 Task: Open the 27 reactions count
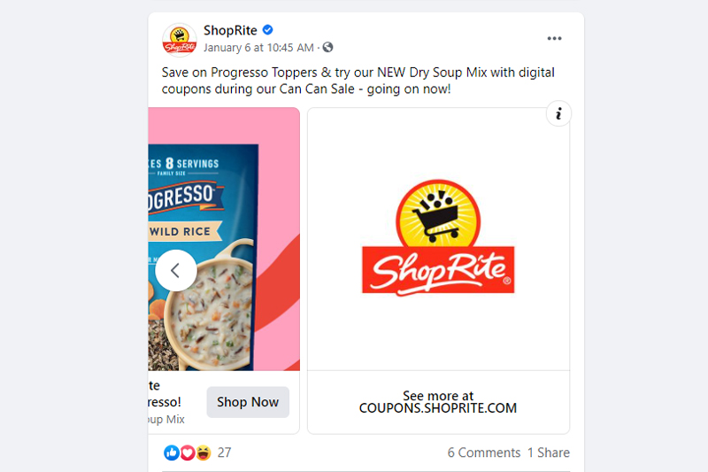225,453
